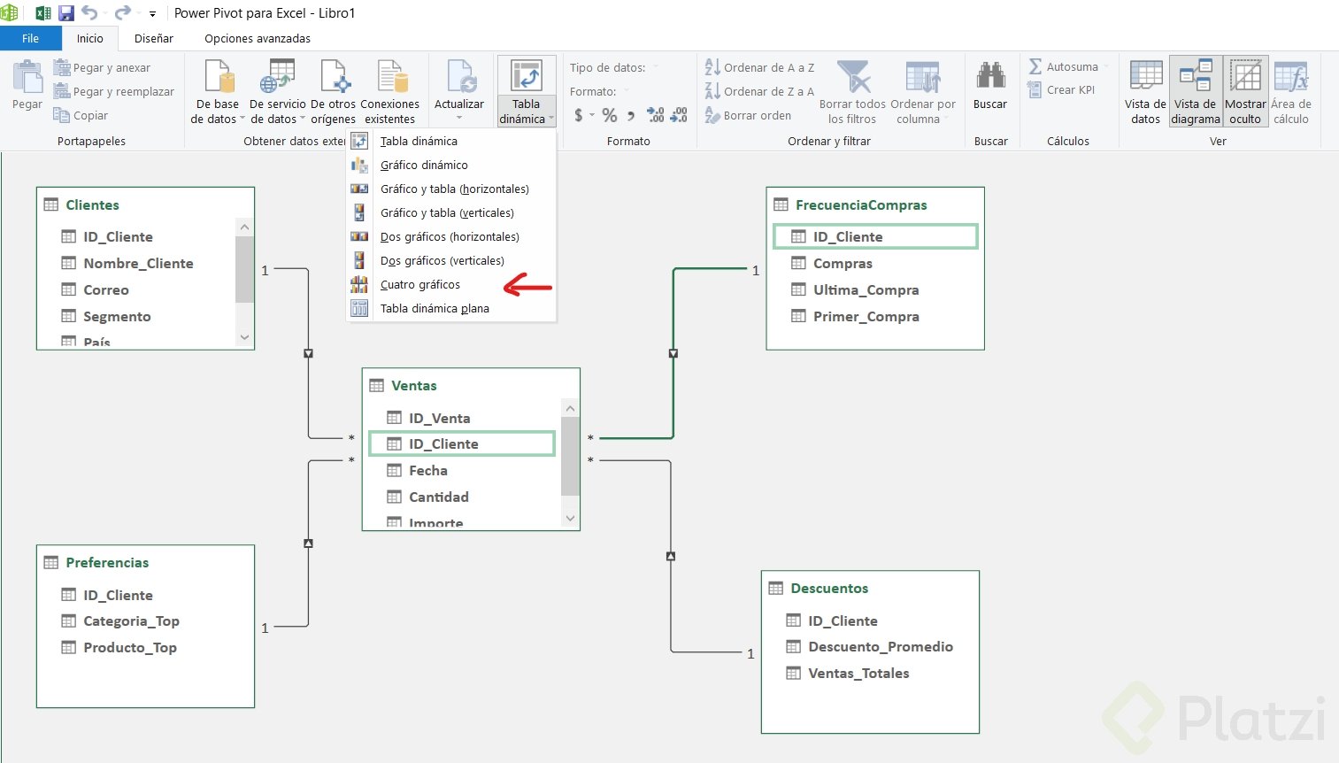The width and height of the screenshot is (1339, 763).
Task: Select Nombre_Cliente field in Clientes
Action: pos(138,263)
